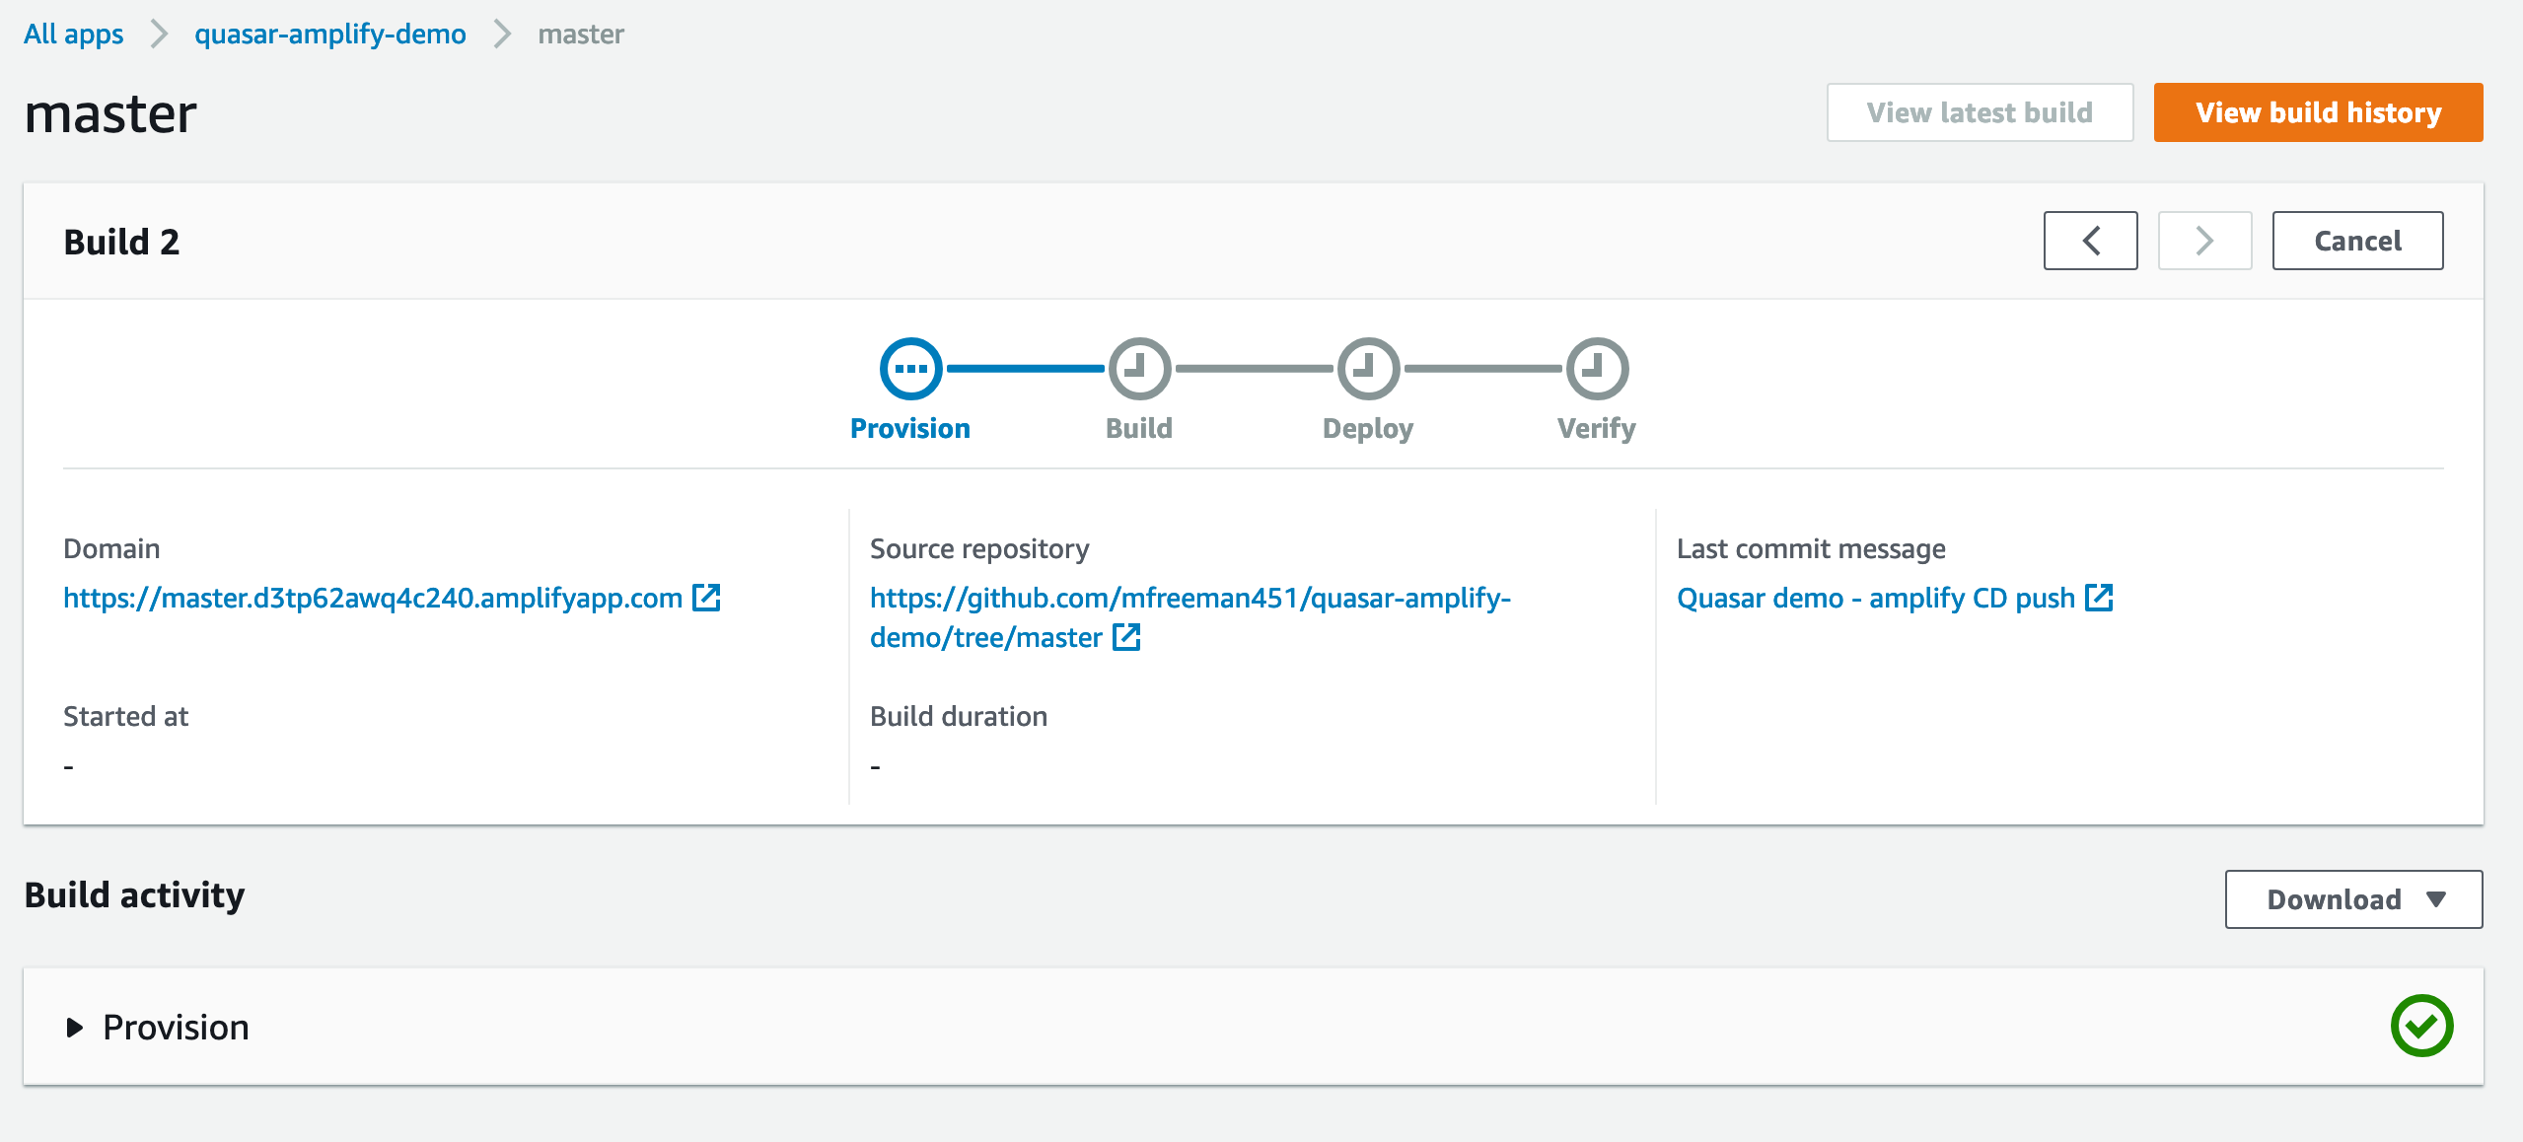The image size is (2523, 1142).
Task: Click the green success checkmark on the Provision row
Action: click(2421, 1026)
